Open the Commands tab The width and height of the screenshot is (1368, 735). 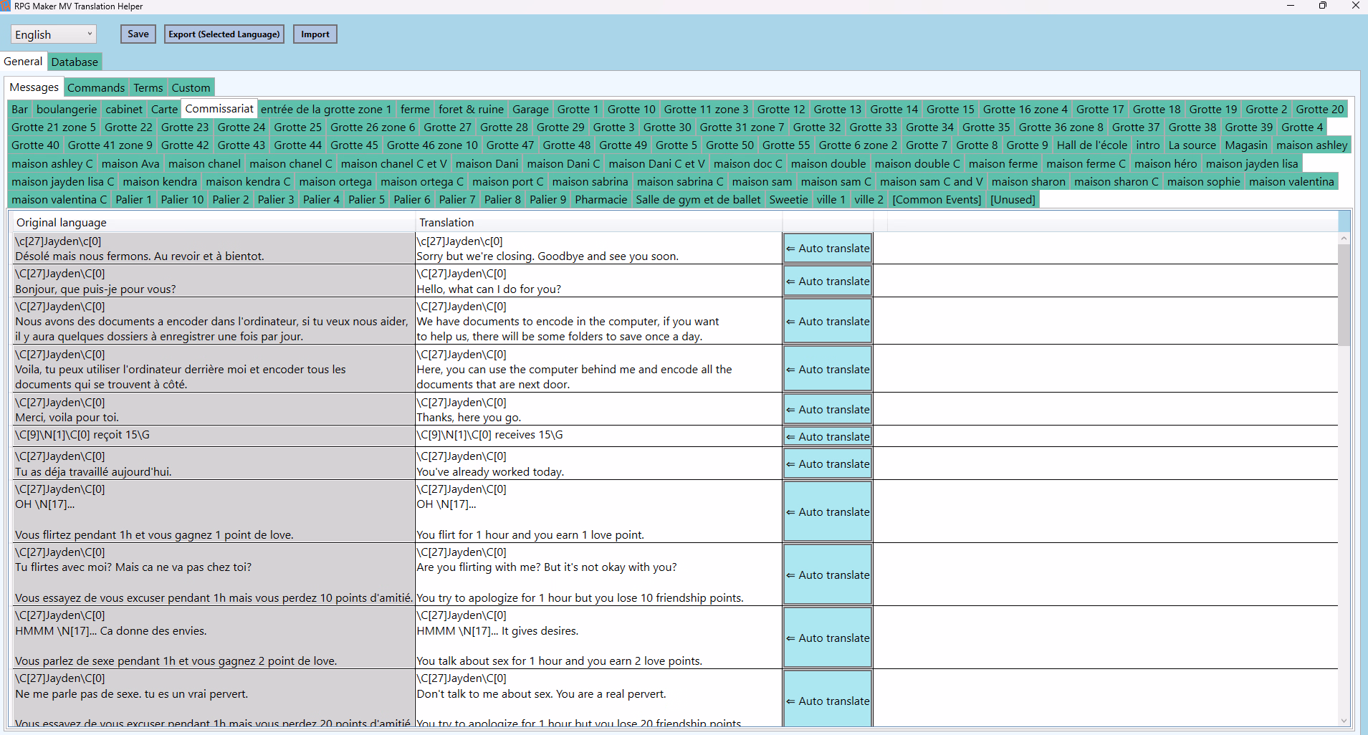click(x=96, y=88)
